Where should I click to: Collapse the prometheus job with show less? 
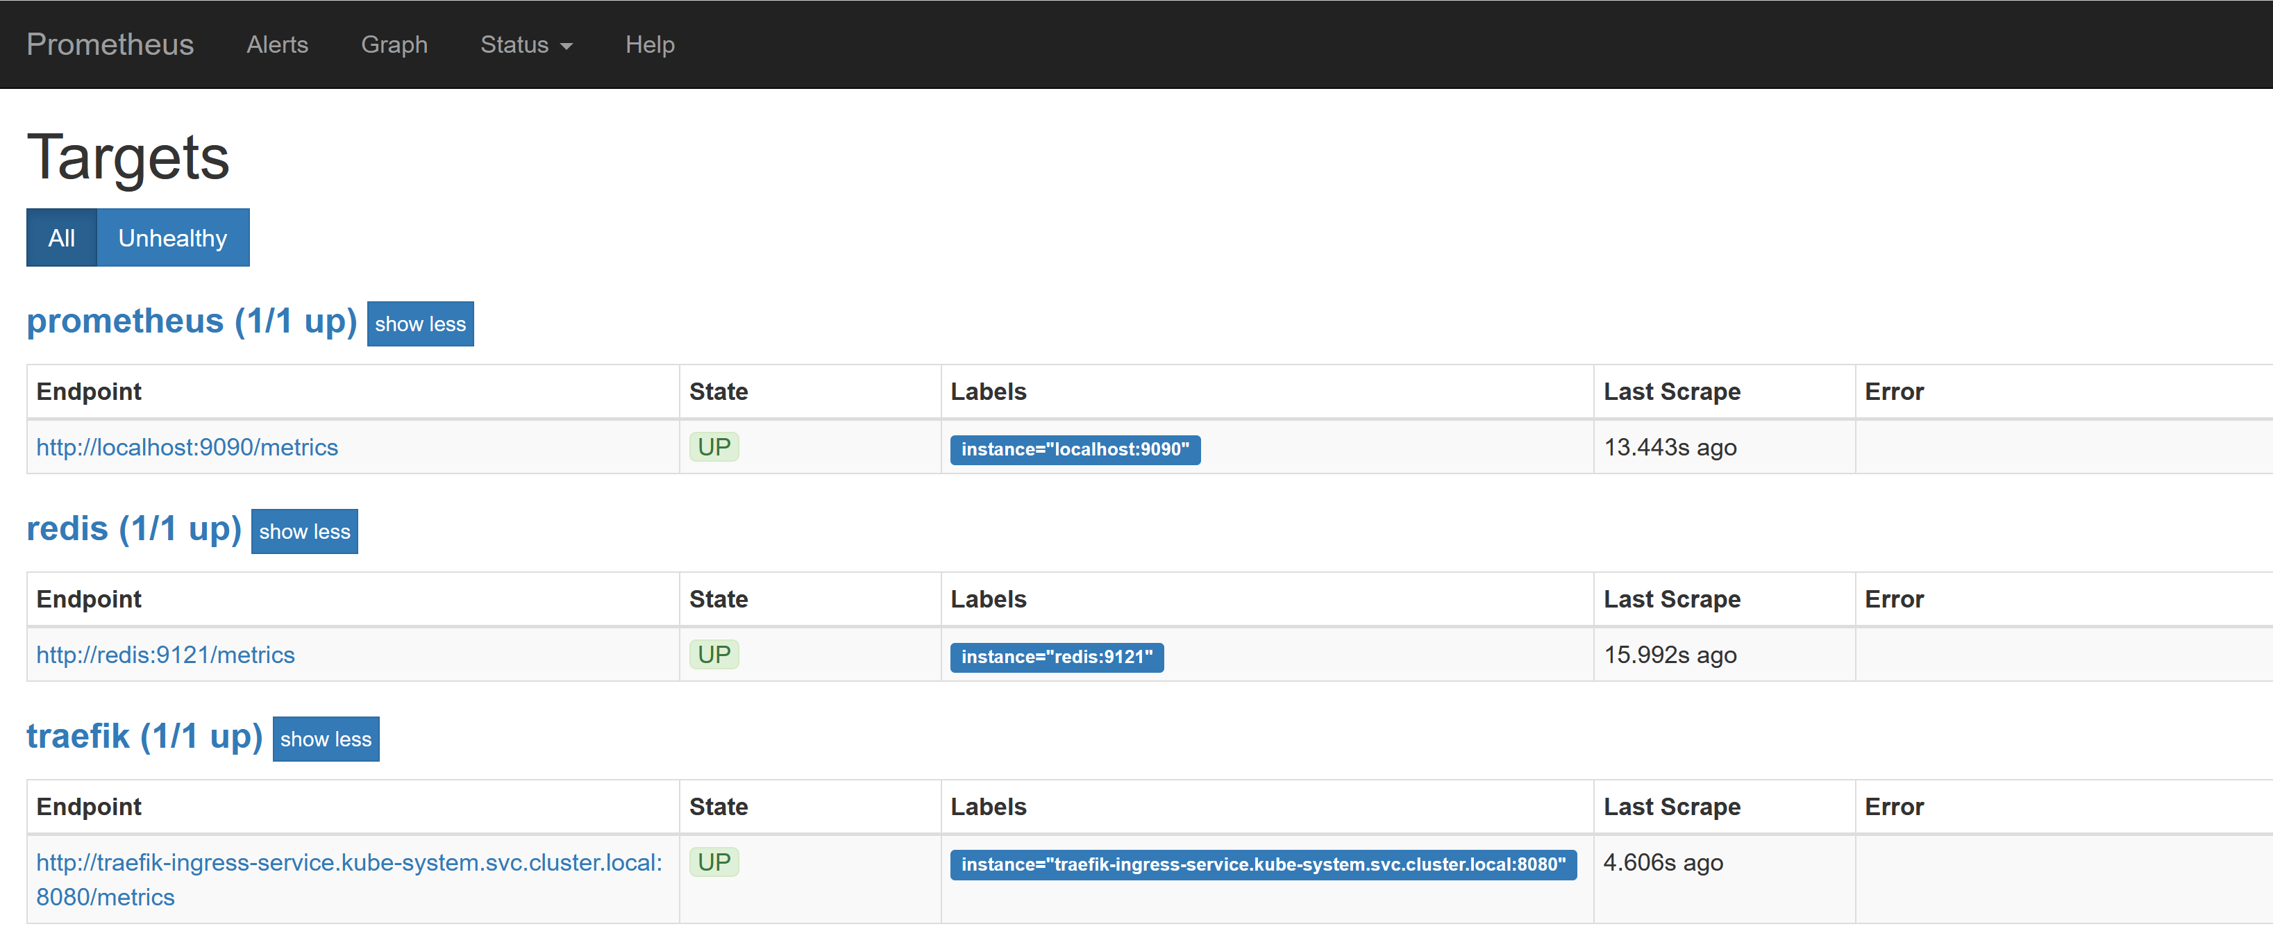(420, 324)
